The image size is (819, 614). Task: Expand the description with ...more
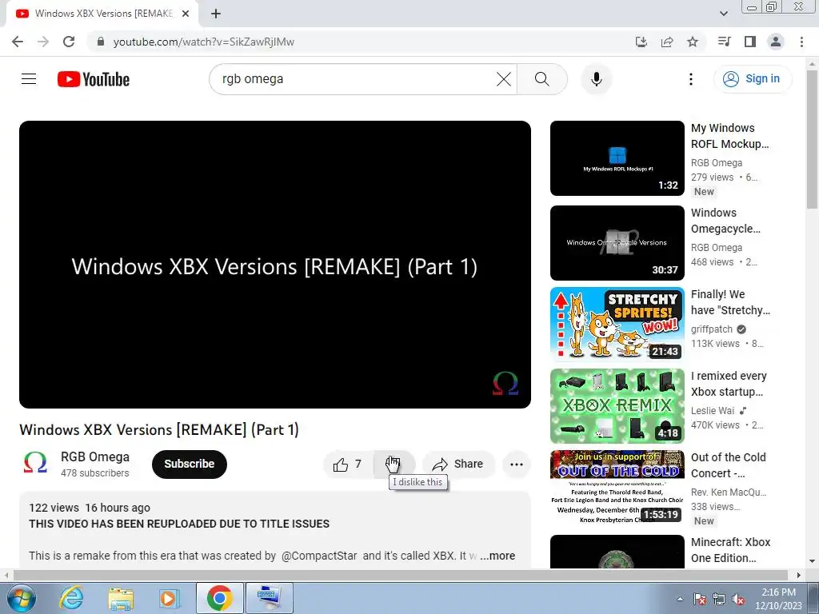pos(497,556)
